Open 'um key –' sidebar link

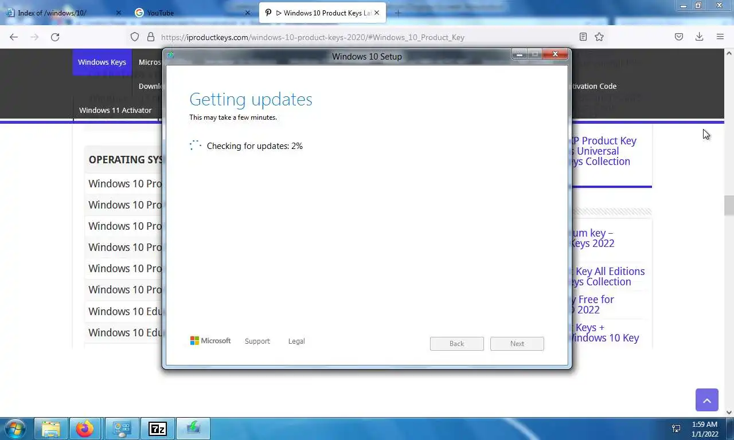(x=592, y=238)
